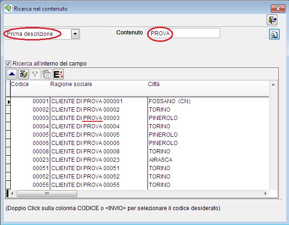
Task: Select code 00008 cell
Action: coord(30,152)
